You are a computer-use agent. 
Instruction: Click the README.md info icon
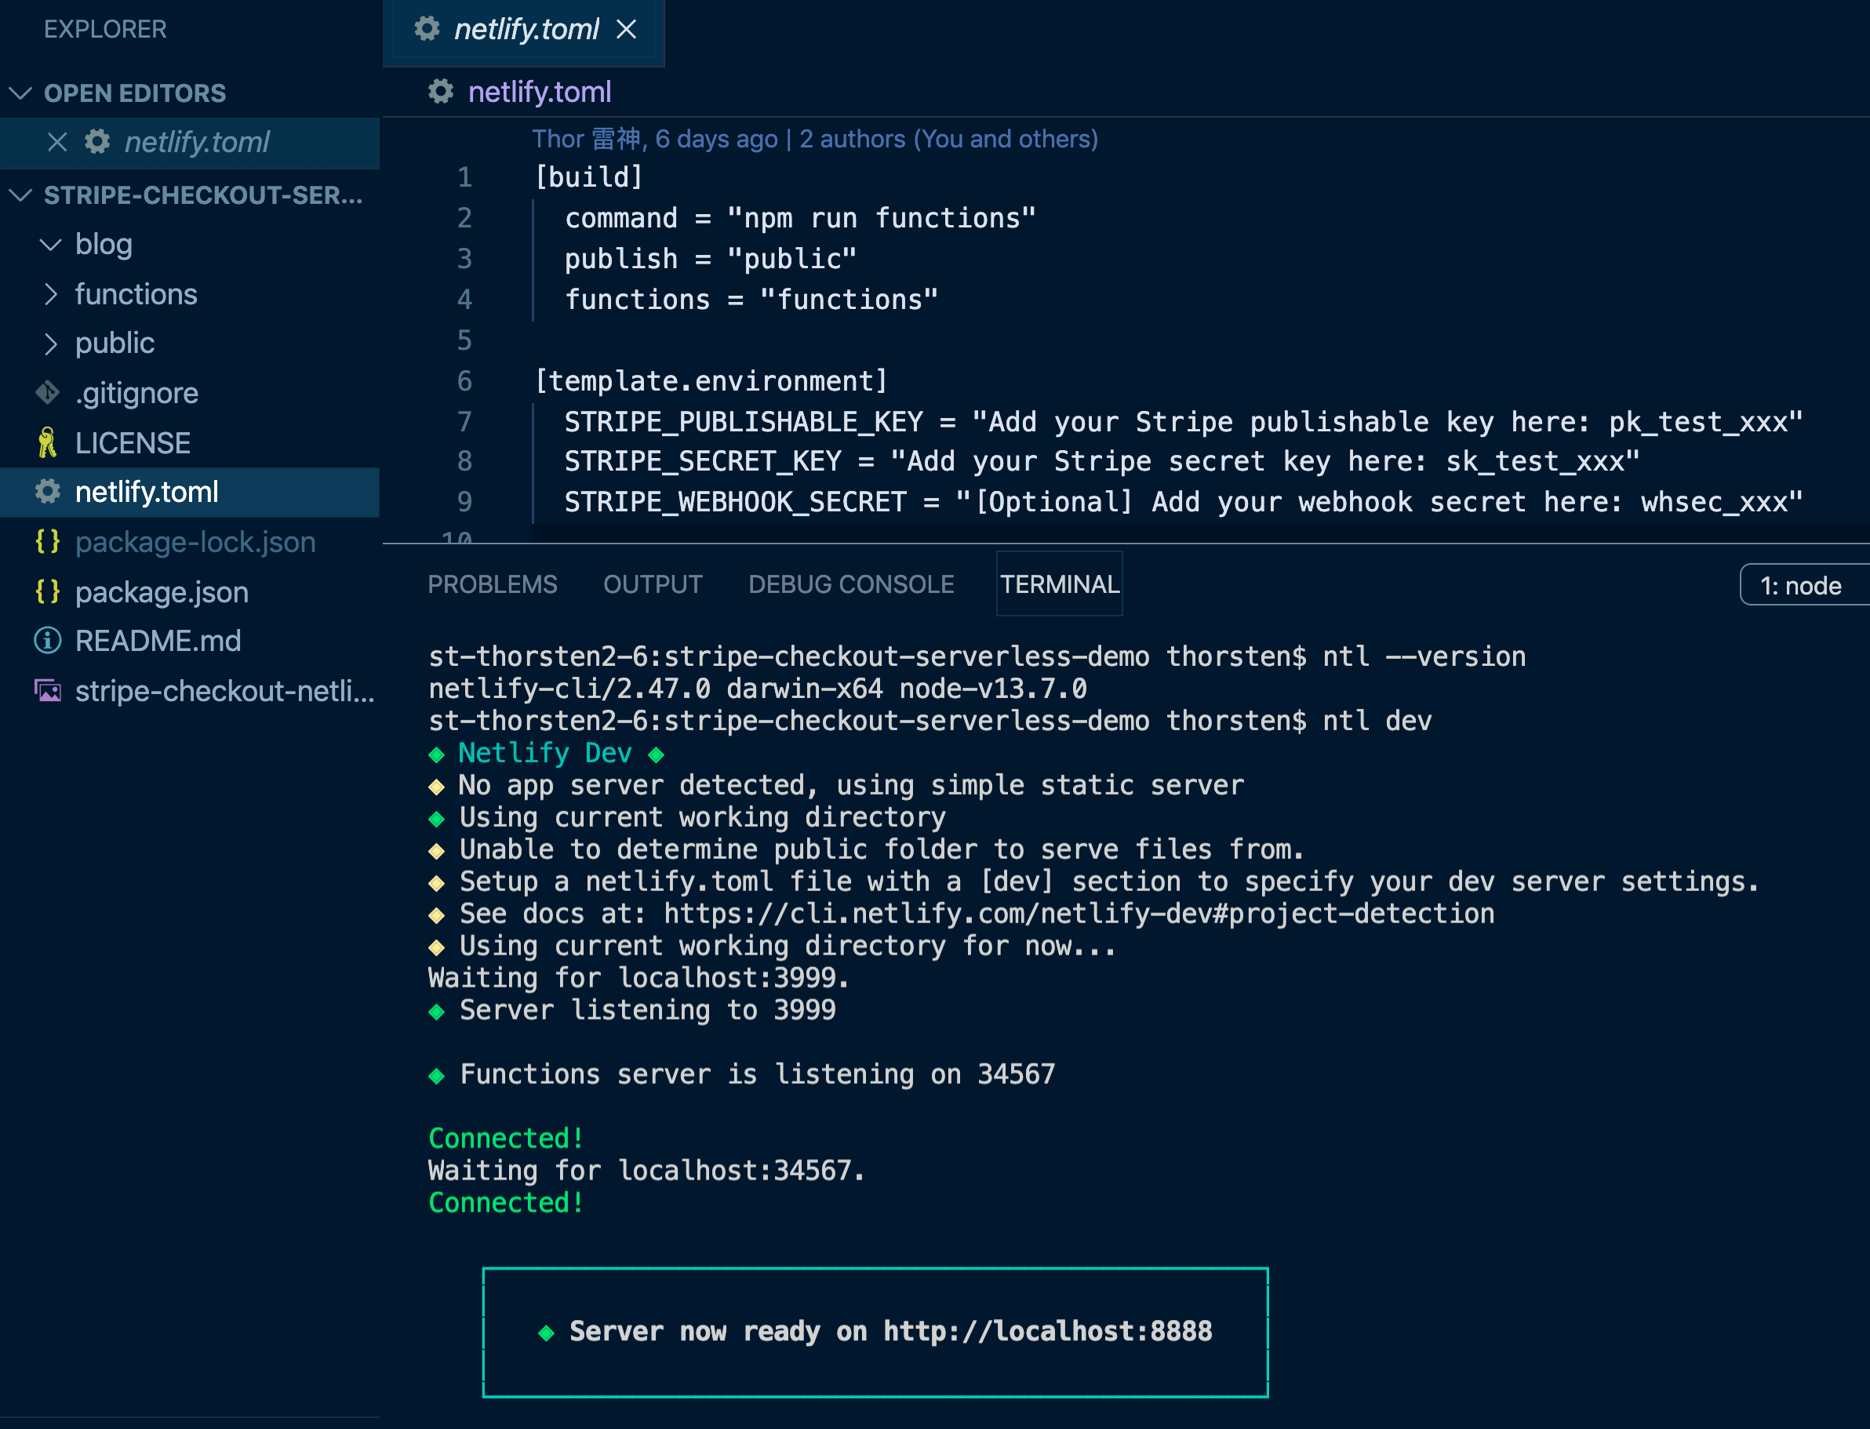click(x=48, y=641)
